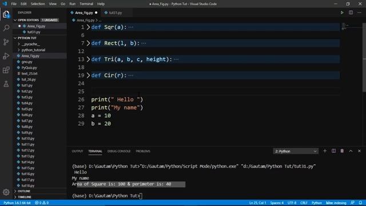Kill terminal with trash icon
This screenshot has height=206, width=366.
point(342,151)
